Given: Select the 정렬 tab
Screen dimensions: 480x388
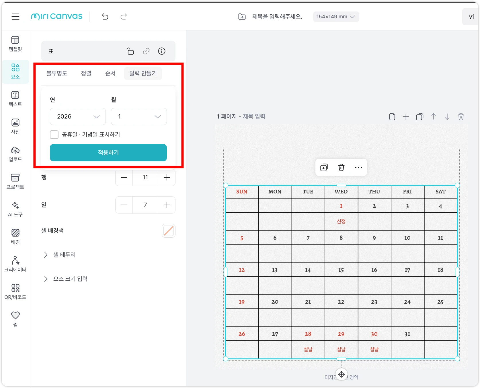Looking at the screenshot, I should [86, 73].
